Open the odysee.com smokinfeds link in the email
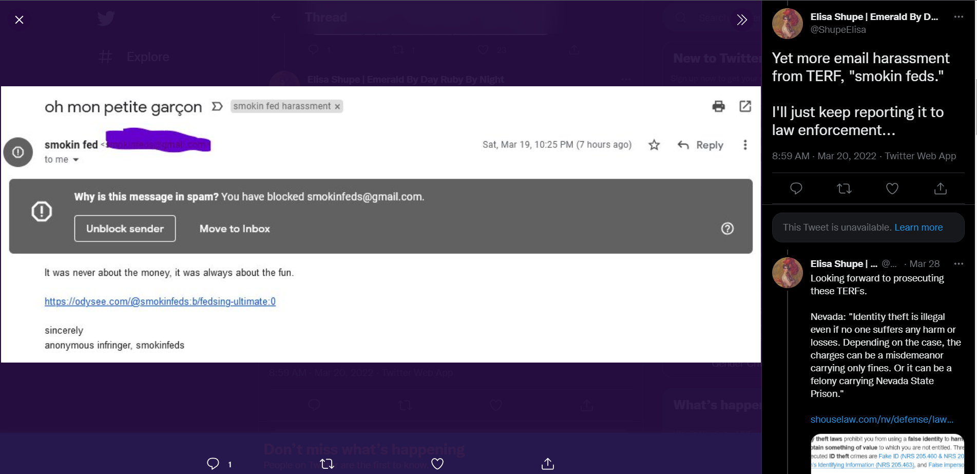Image resolution: width=977 pixels, height=474 pixels. tap(160, 301)
